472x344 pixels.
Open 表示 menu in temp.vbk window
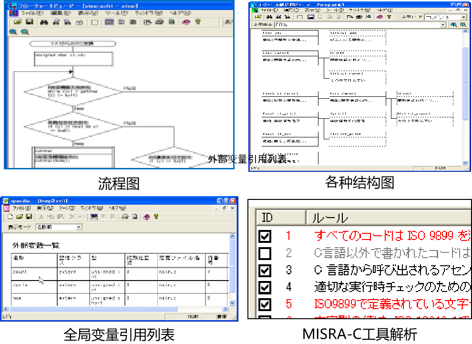coord(312,10)
